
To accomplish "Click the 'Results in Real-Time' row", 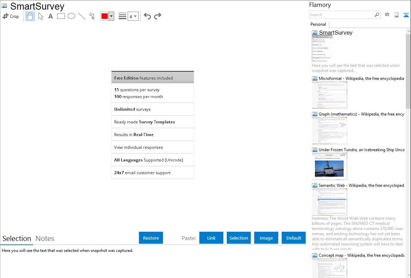I will click(x=153, y=135).
